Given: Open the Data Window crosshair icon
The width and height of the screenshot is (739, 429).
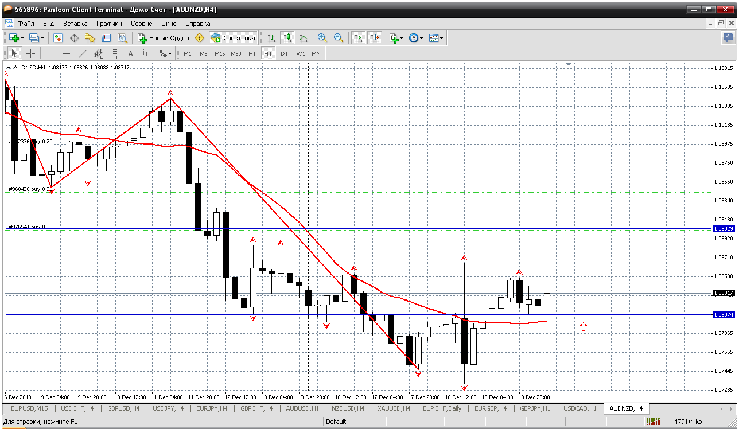Looking at the screenshot, I should pos(74,38).
